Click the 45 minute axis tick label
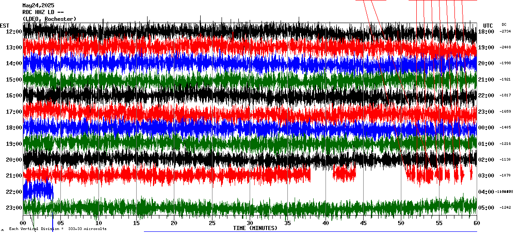The width and height of the screenshot is (513, 235). point(363,223)
